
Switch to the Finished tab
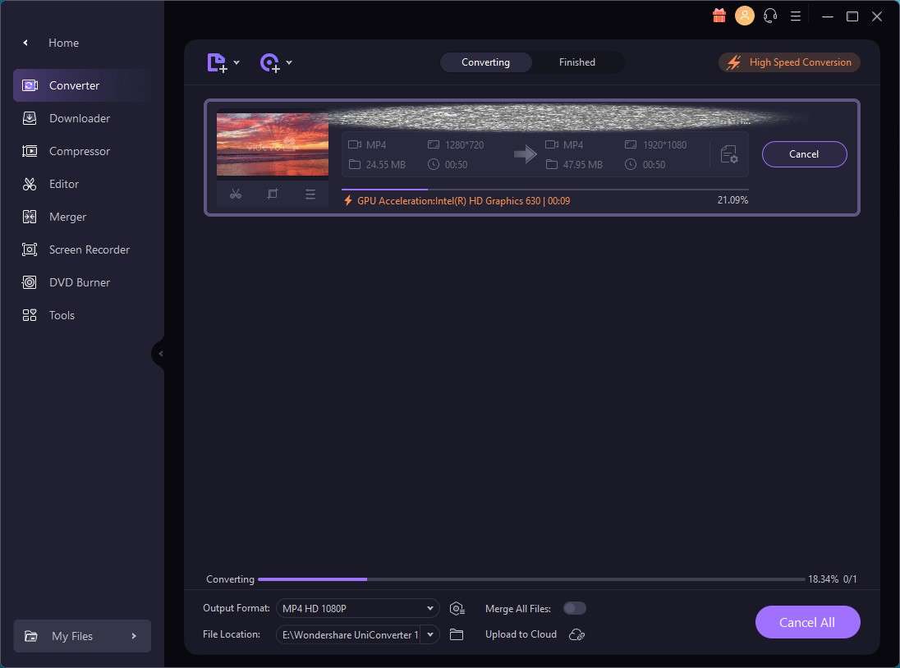point(576,62)
